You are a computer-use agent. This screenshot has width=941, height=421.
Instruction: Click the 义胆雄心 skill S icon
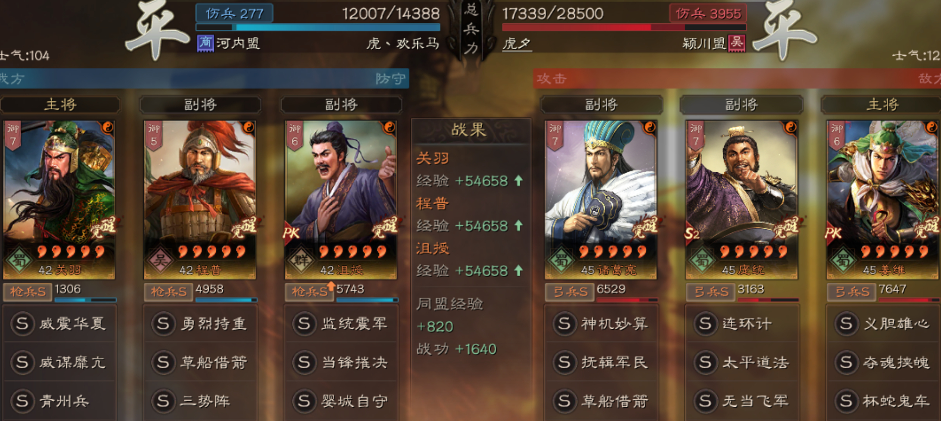click(x=845, y=323)
